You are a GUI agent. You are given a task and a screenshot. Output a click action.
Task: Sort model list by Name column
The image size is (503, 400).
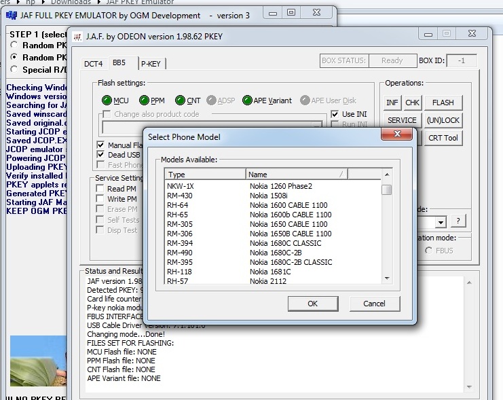click(x=297, y=175)
